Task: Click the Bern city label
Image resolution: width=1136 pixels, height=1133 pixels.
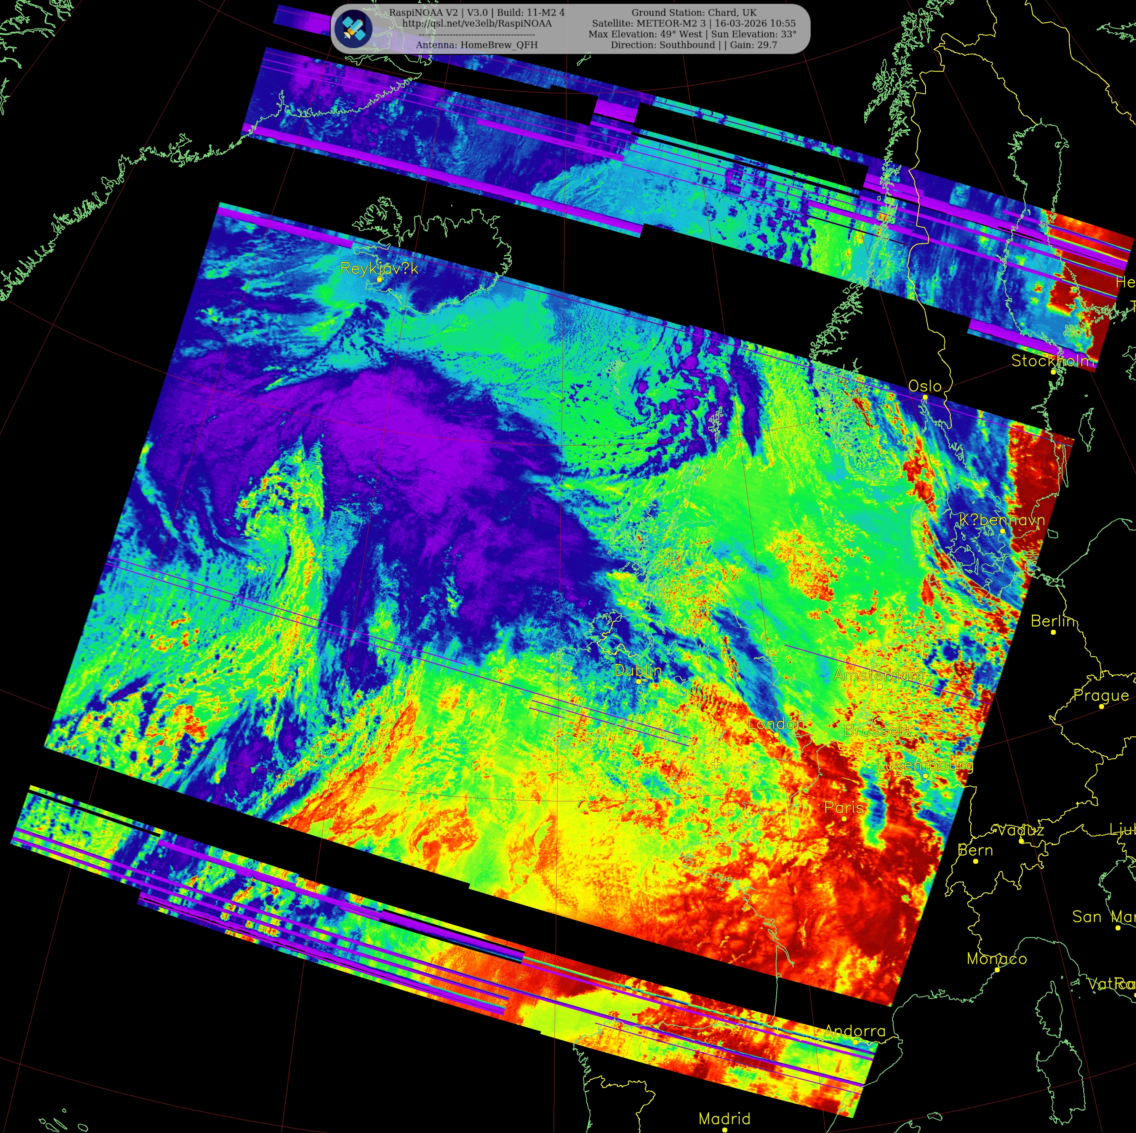Action: click(x=975, y=850)
